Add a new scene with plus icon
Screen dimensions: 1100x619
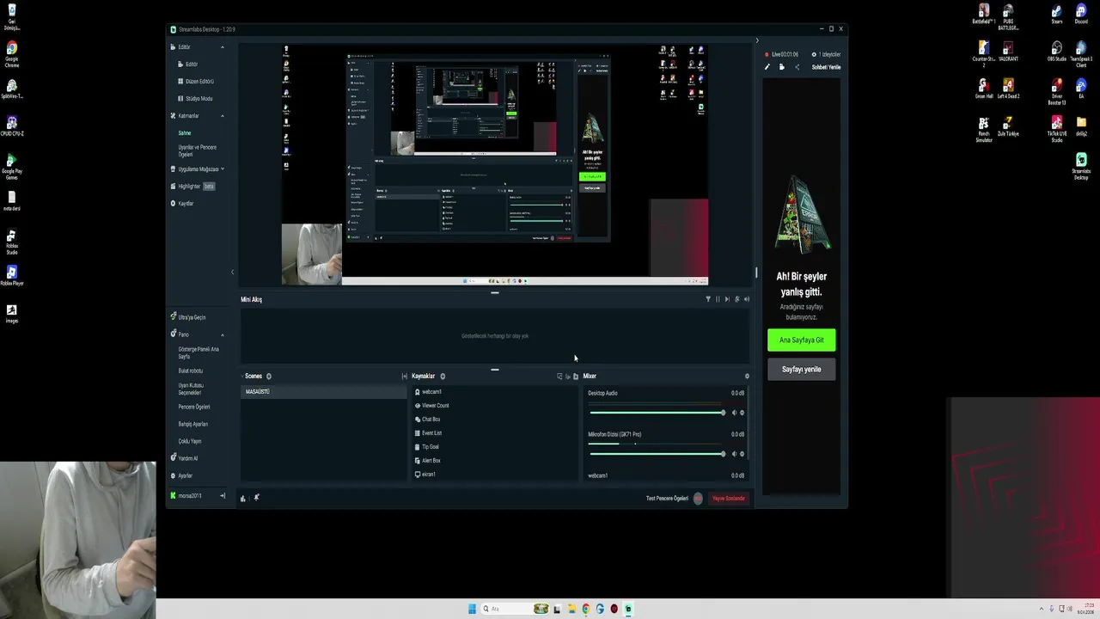point(269,376)
